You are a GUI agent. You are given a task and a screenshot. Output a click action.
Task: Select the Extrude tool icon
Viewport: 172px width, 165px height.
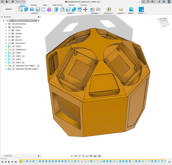26,10
